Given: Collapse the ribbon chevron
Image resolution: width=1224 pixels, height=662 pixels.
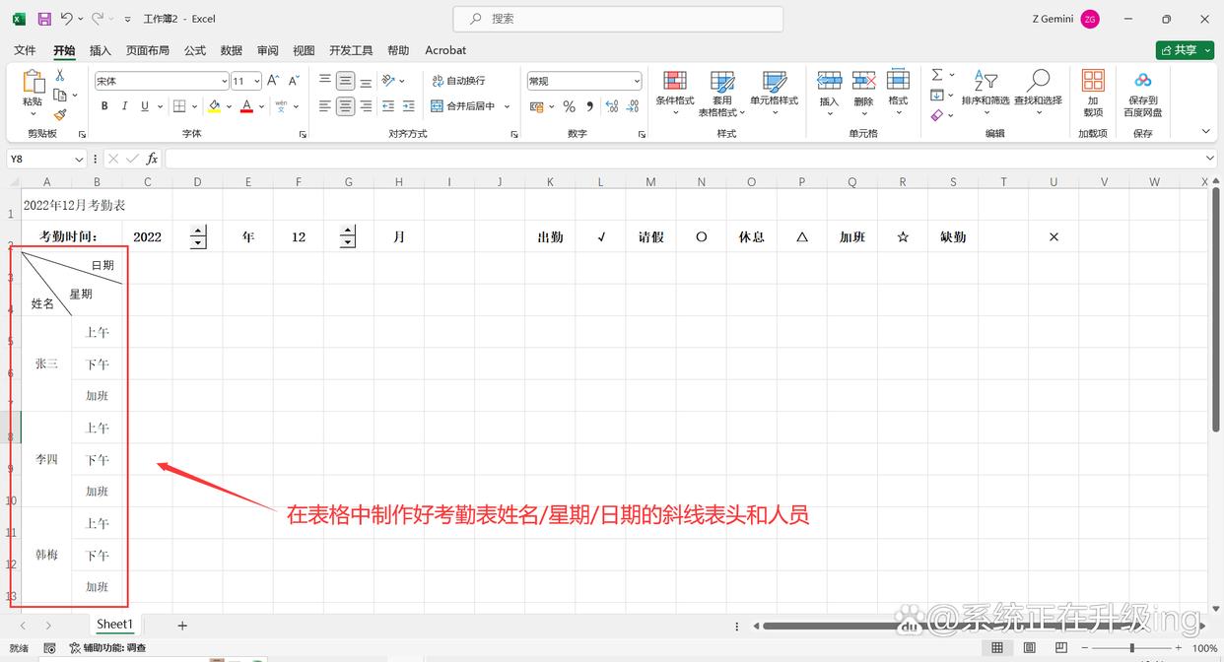Looking at the screenshot, I should [1205, 131].
